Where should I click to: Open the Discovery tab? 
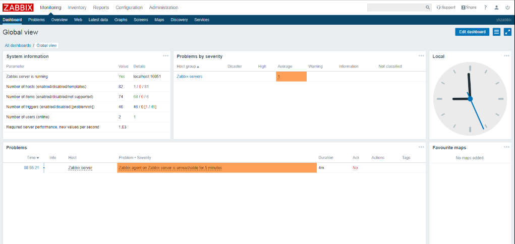(180, 20)
